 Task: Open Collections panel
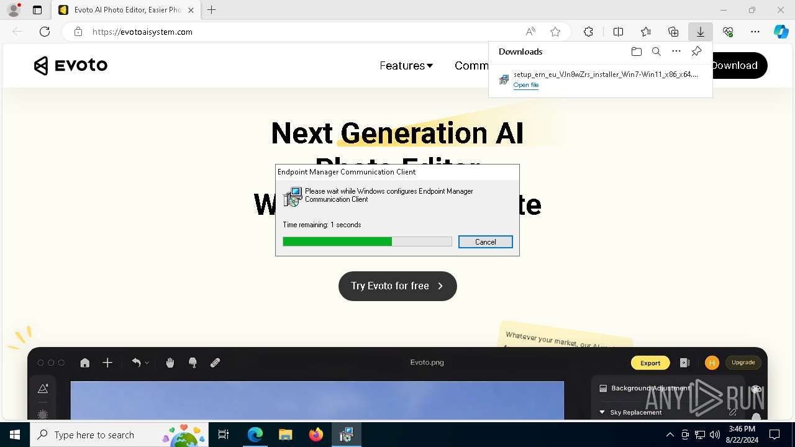pyautogui.click(x=673, y=32)
